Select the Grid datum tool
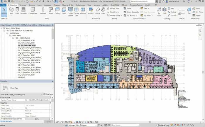The image size is (205, 127). point(182,13)
